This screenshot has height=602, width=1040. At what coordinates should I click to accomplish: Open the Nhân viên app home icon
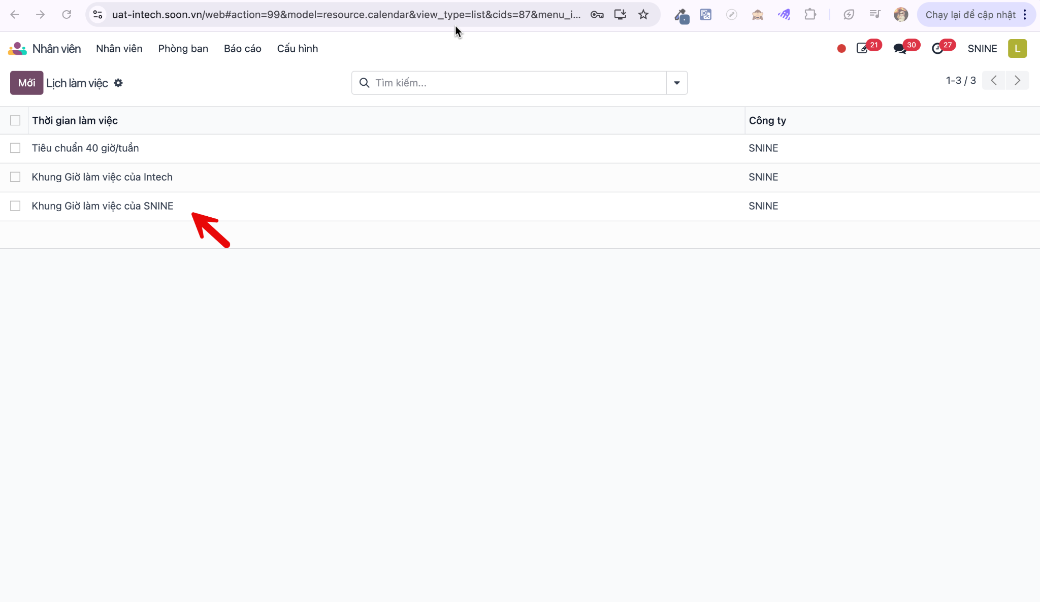17,49
